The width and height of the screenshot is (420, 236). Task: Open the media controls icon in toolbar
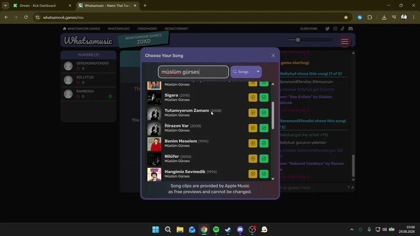(x=394, y=17)
